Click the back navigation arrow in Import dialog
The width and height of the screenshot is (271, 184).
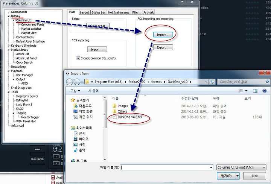pos(70,82)
